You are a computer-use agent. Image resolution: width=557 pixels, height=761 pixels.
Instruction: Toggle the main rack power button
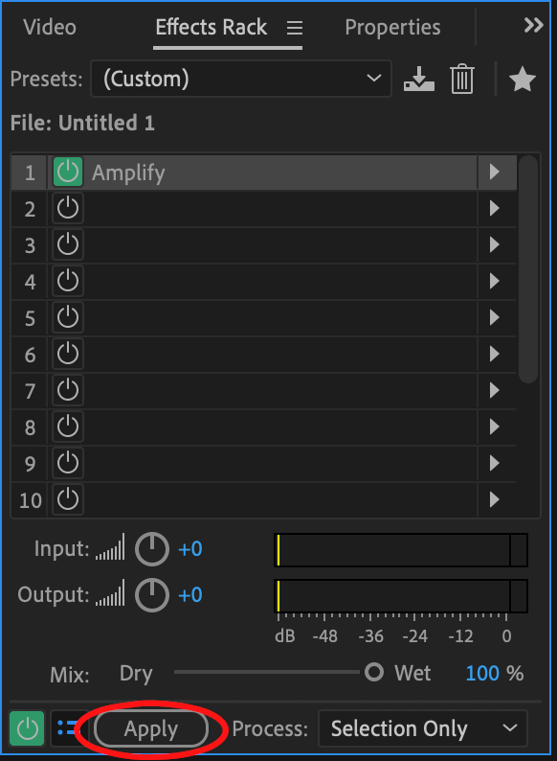pyautogui.click(x=27, y=728)
